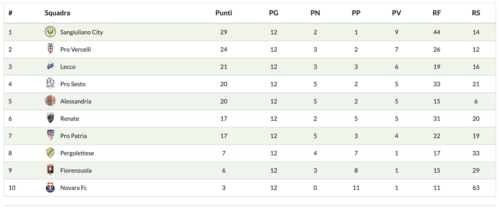Click the Pro Vercelli club logo

[50, 49]
